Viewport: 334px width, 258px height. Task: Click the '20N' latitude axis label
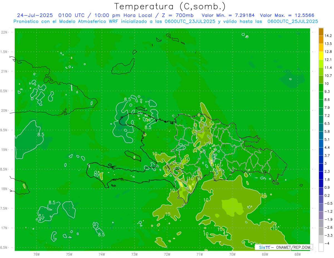point(4,110)
